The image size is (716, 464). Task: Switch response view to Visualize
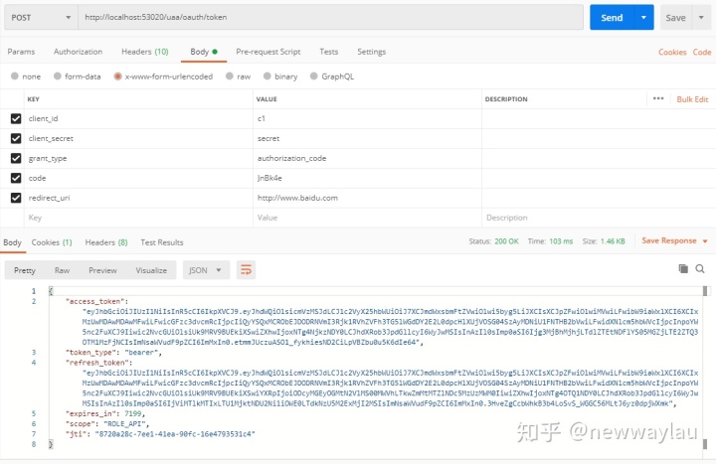coord(151,270)
